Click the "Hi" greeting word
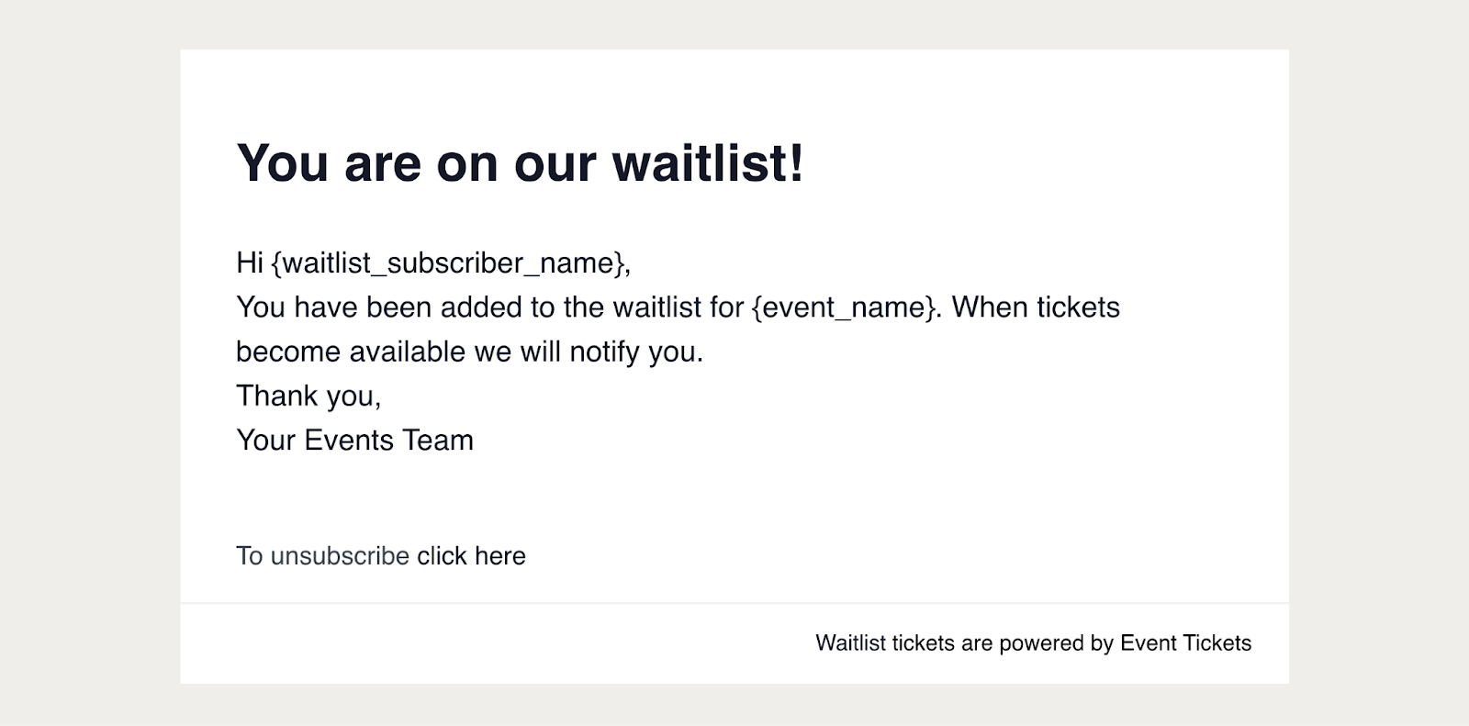1469x726 pixels. click(x=250, y=263)
